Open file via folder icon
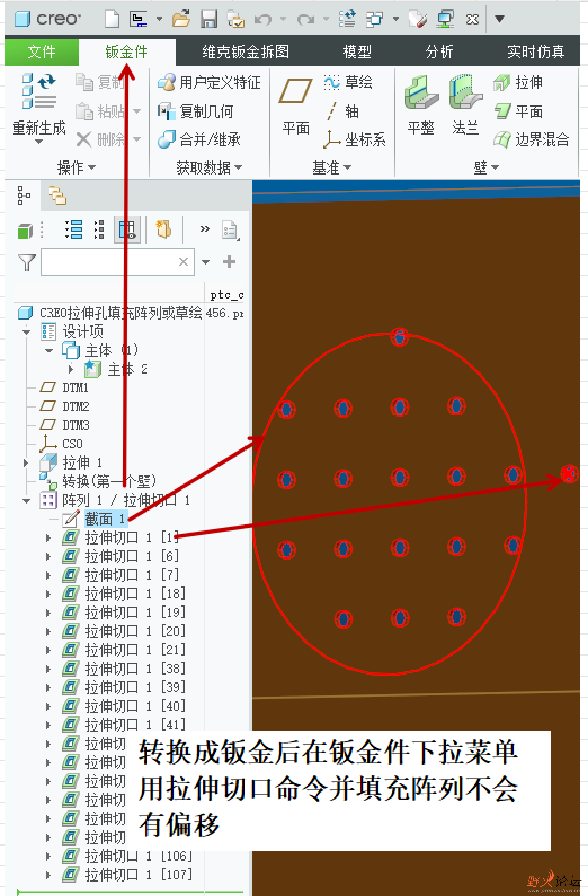 coord(181,19)
